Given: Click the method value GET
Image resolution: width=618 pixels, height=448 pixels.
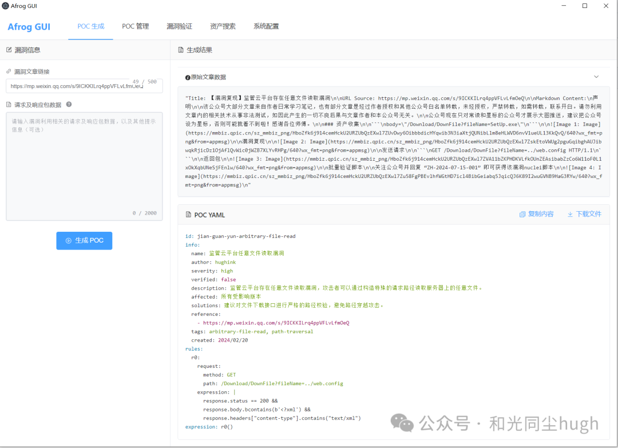Looking at the screenshot, I should [231, 375].
